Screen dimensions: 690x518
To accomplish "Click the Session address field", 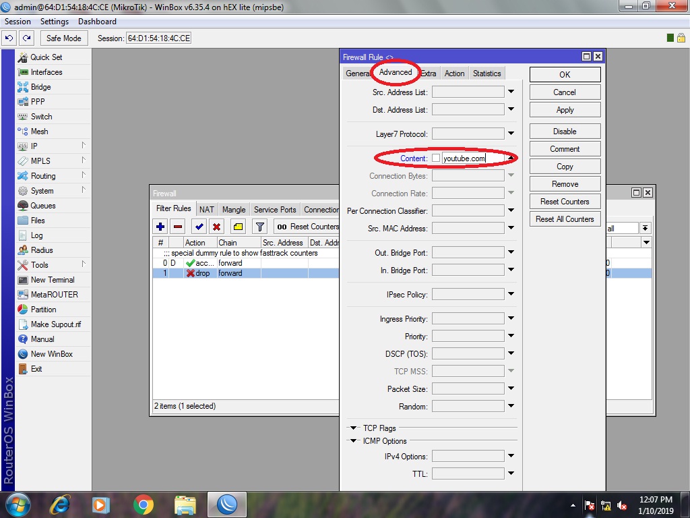I will (x=159, y=38).
